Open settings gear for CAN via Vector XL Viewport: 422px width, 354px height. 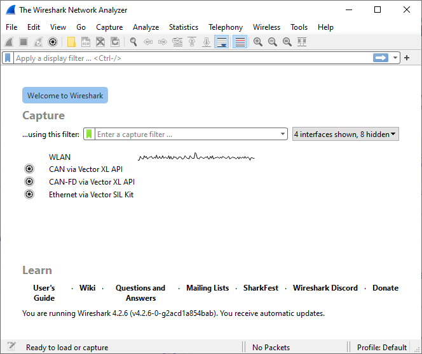29,169
